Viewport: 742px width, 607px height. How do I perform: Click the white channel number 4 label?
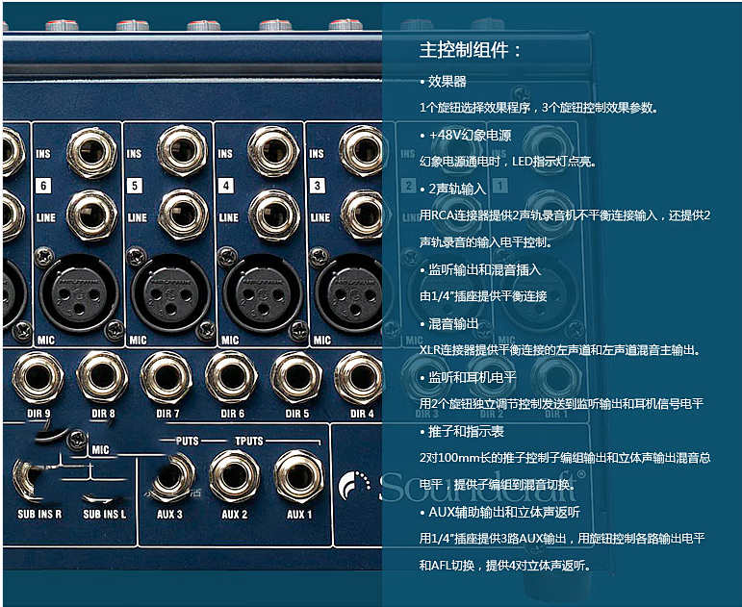click(x=226, y=186)
